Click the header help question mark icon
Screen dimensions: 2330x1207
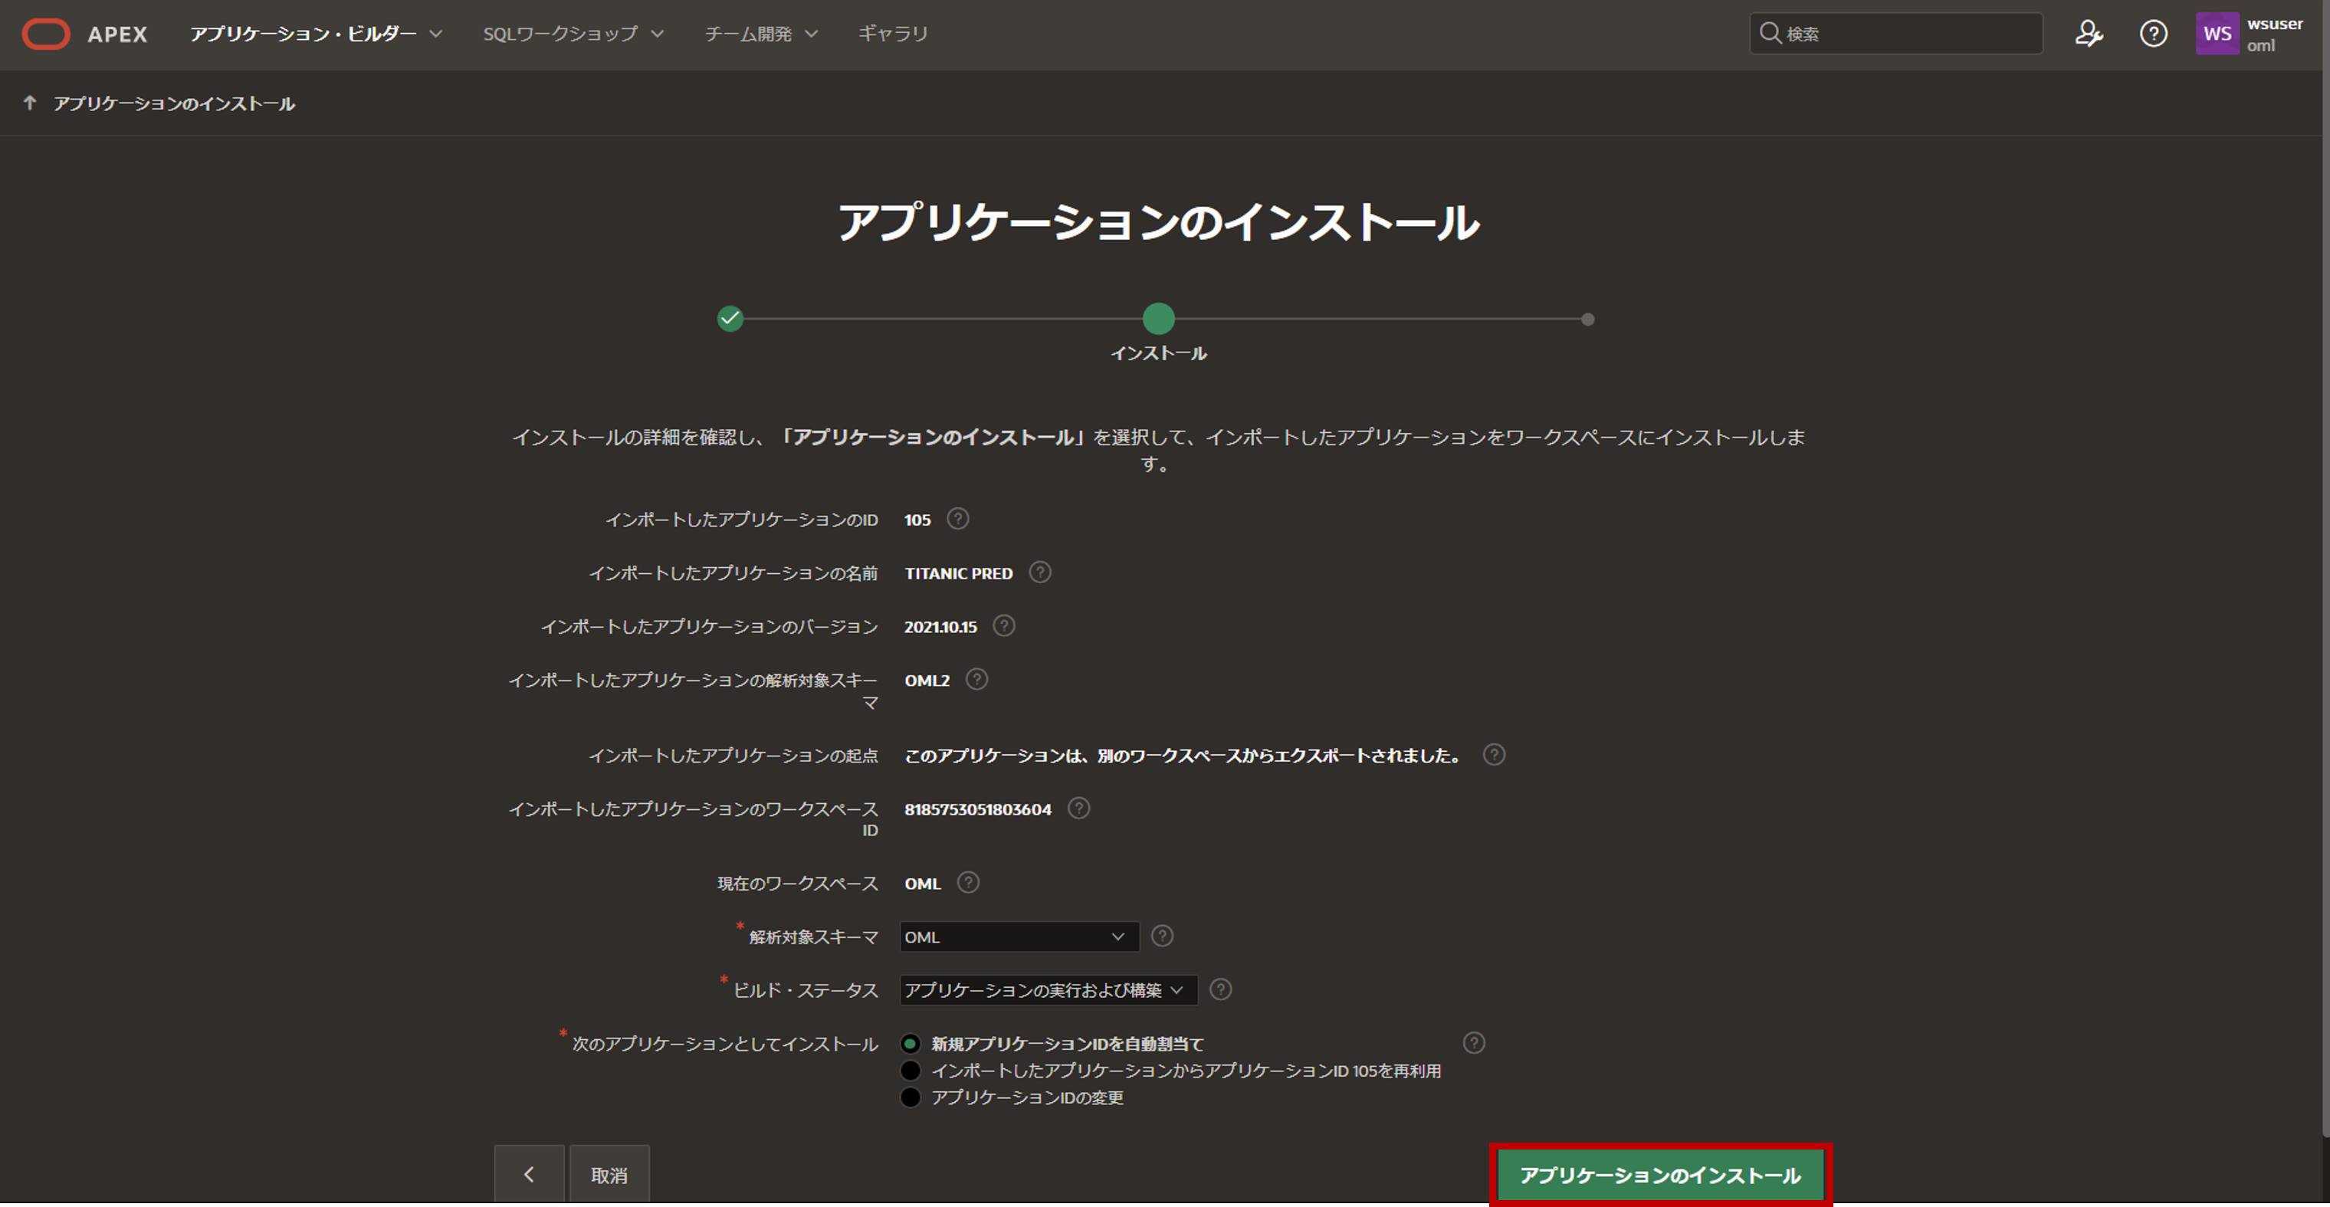2154,34
